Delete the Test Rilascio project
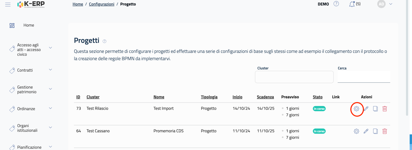 point(385,109)
